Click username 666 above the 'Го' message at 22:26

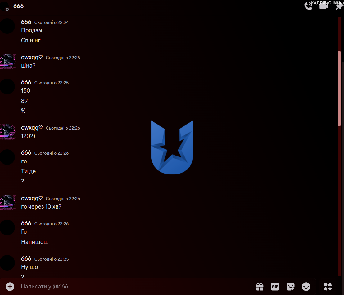point(26,223)
